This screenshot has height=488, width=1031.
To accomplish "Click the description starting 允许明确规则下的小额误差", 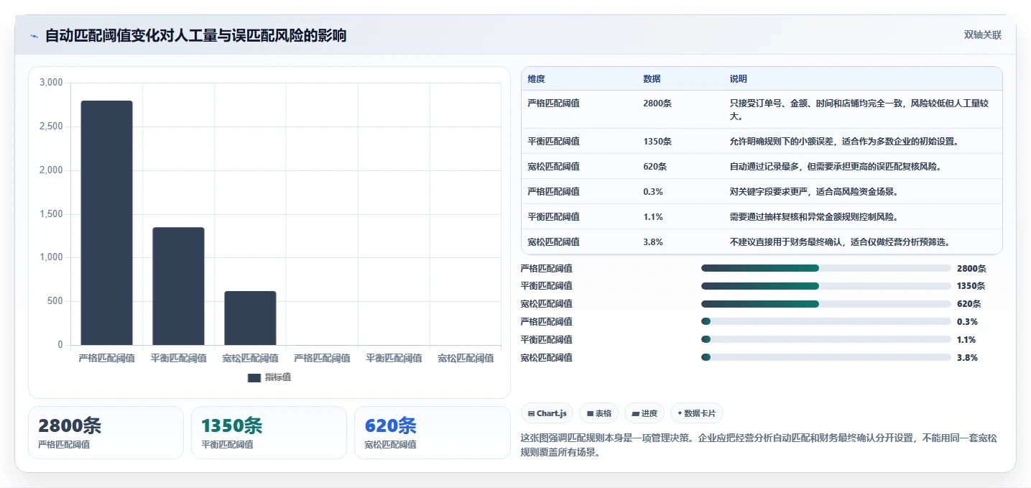I will pyautogui.click(x=843, y=142).
